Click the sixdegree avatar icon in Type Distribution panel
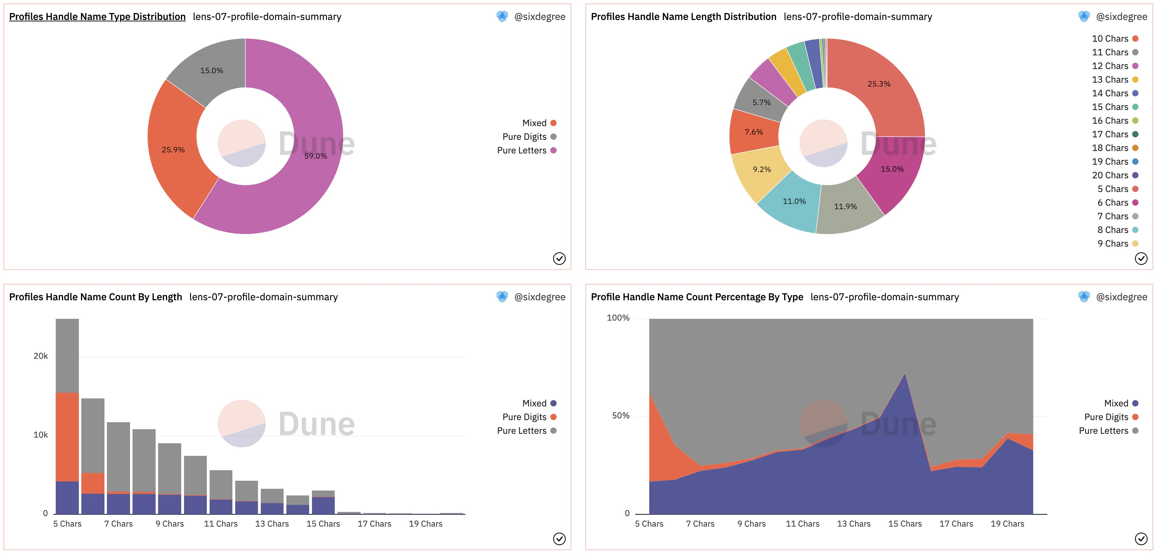Screen dimensions: 1156x555 point(502,16)
